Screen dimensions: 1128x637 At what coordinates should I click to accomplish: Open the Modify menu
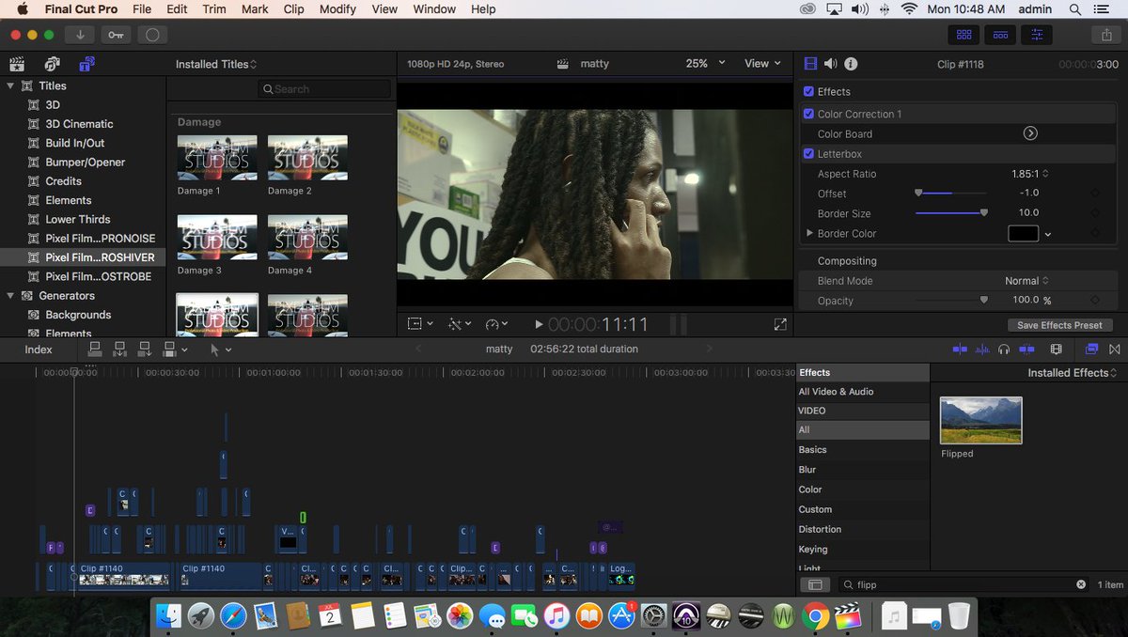[x=337, y=9]
